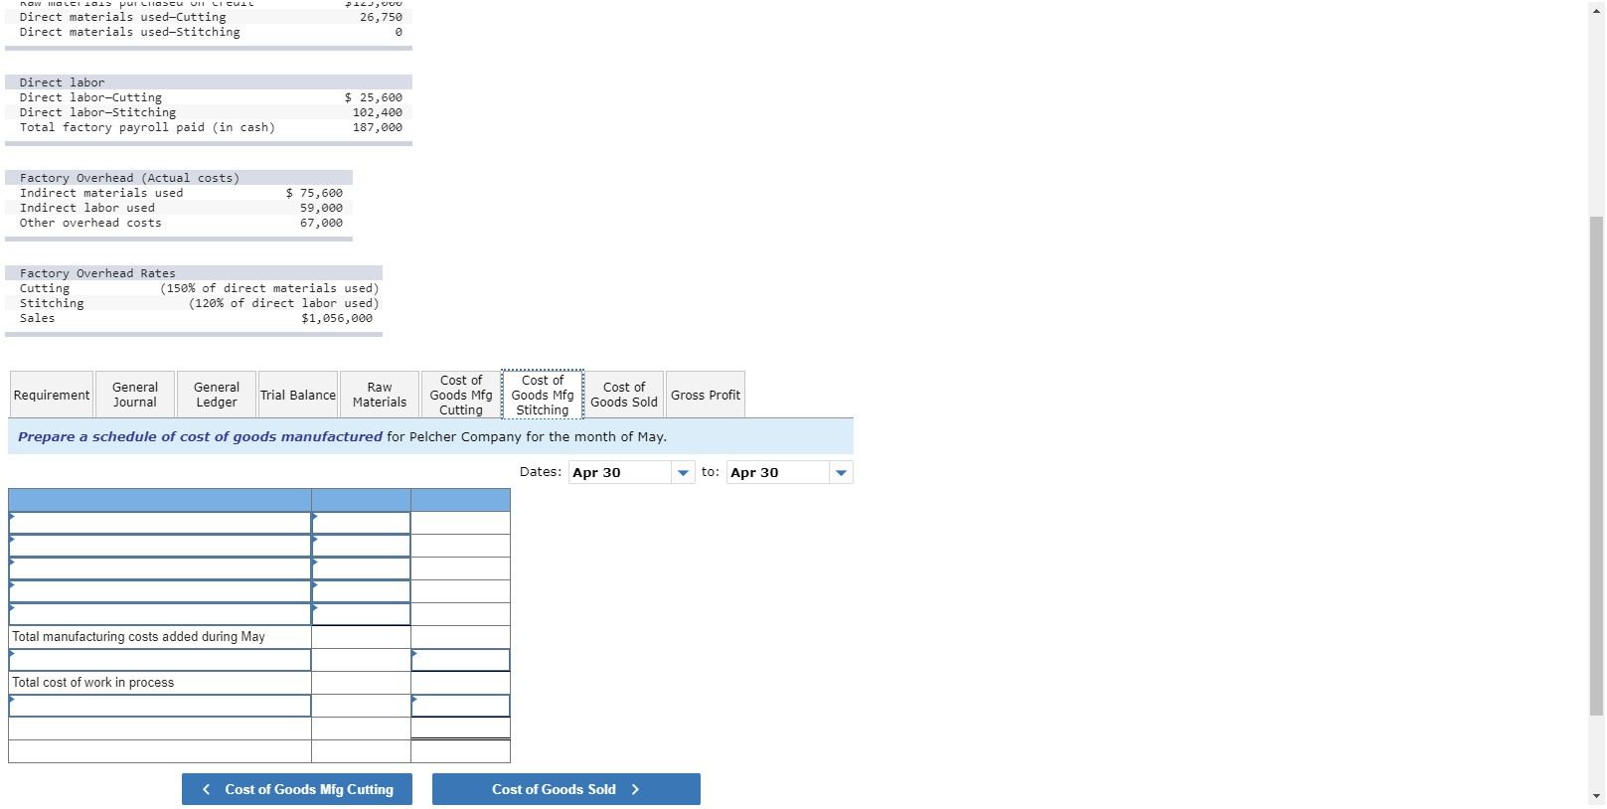Click the third row label cell in schedule
The width and height of the screenshot is (1607, 809).
[x=160, y=568]
